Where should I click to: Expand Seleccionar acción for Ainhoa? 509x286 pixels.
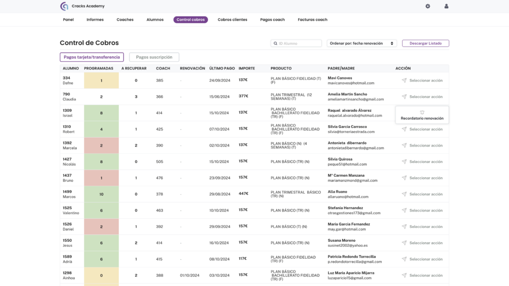[x=425, y=276]
